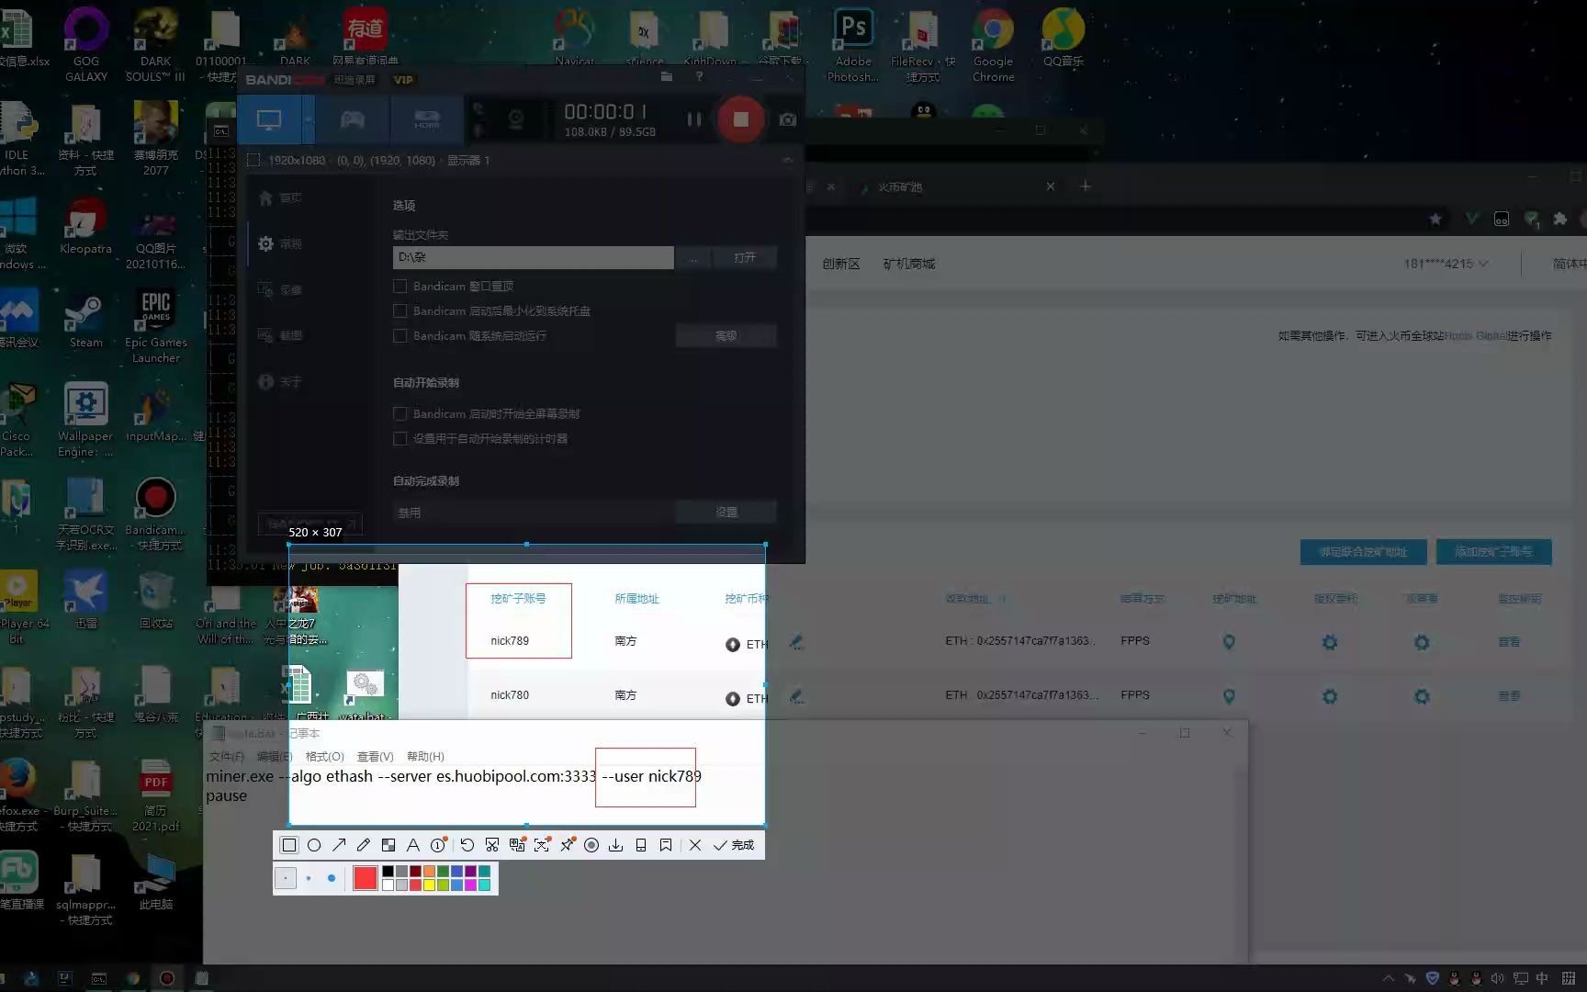Click the text recognition icon in toolbar
This screenshot has height=992, width=1587.
(x=542, y=845)
